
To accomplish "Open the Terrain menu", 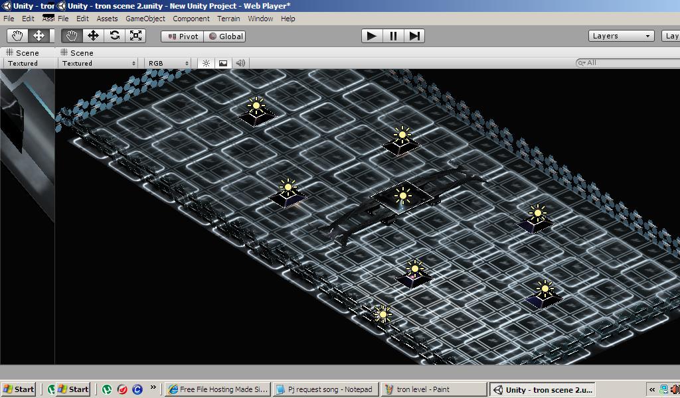I will [x=228, y=19].
